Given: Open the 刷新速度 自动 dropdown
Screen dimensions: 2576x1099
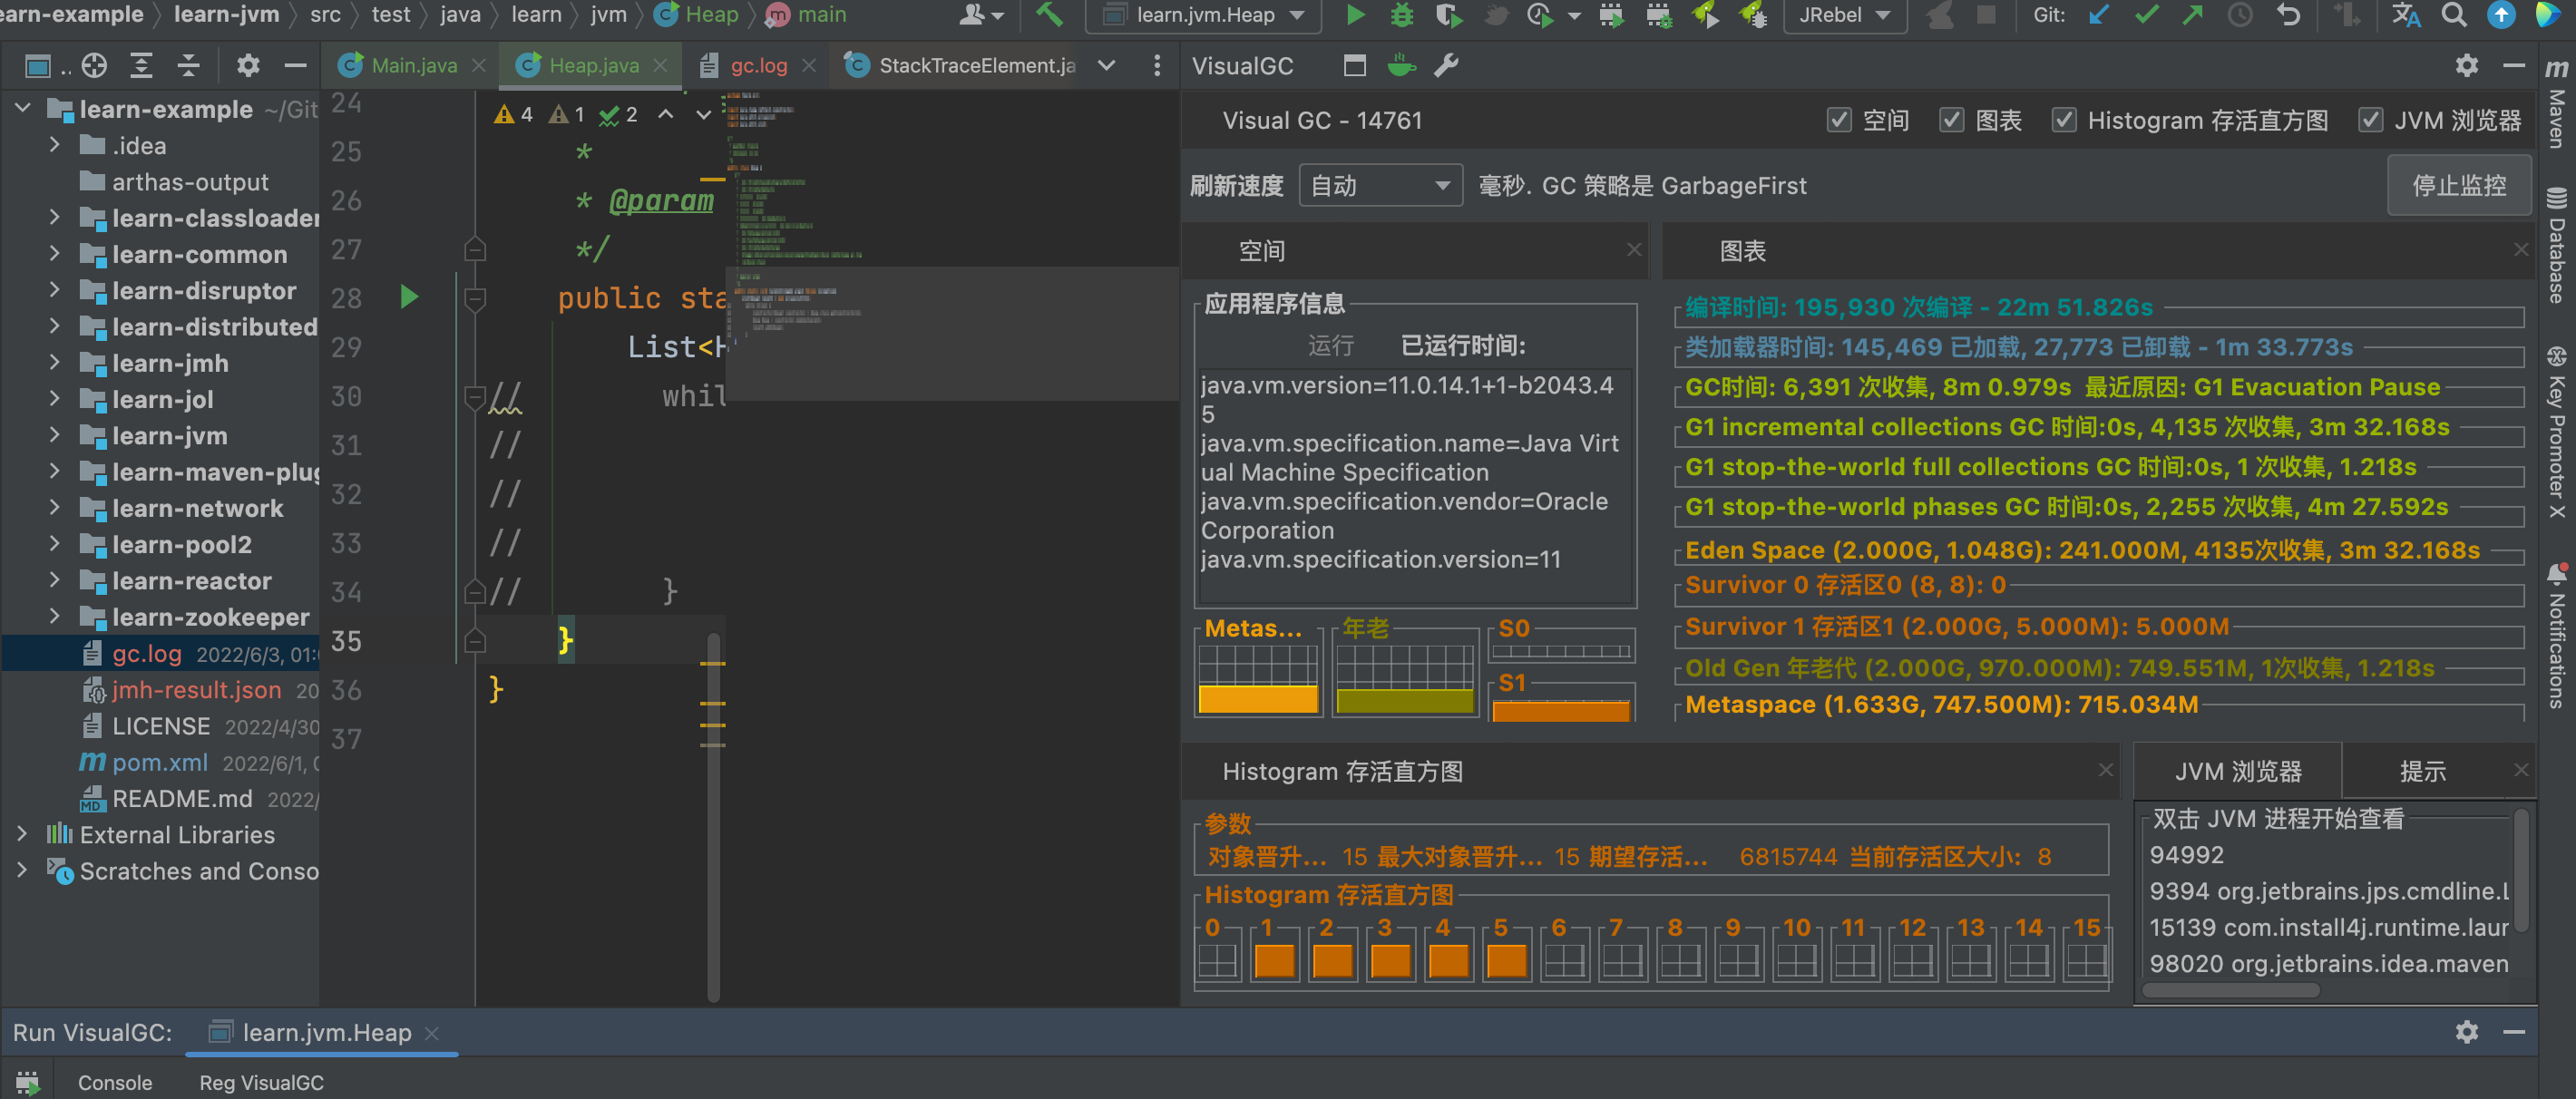Looking at the screenshot, I should (x=1379, y=186).
